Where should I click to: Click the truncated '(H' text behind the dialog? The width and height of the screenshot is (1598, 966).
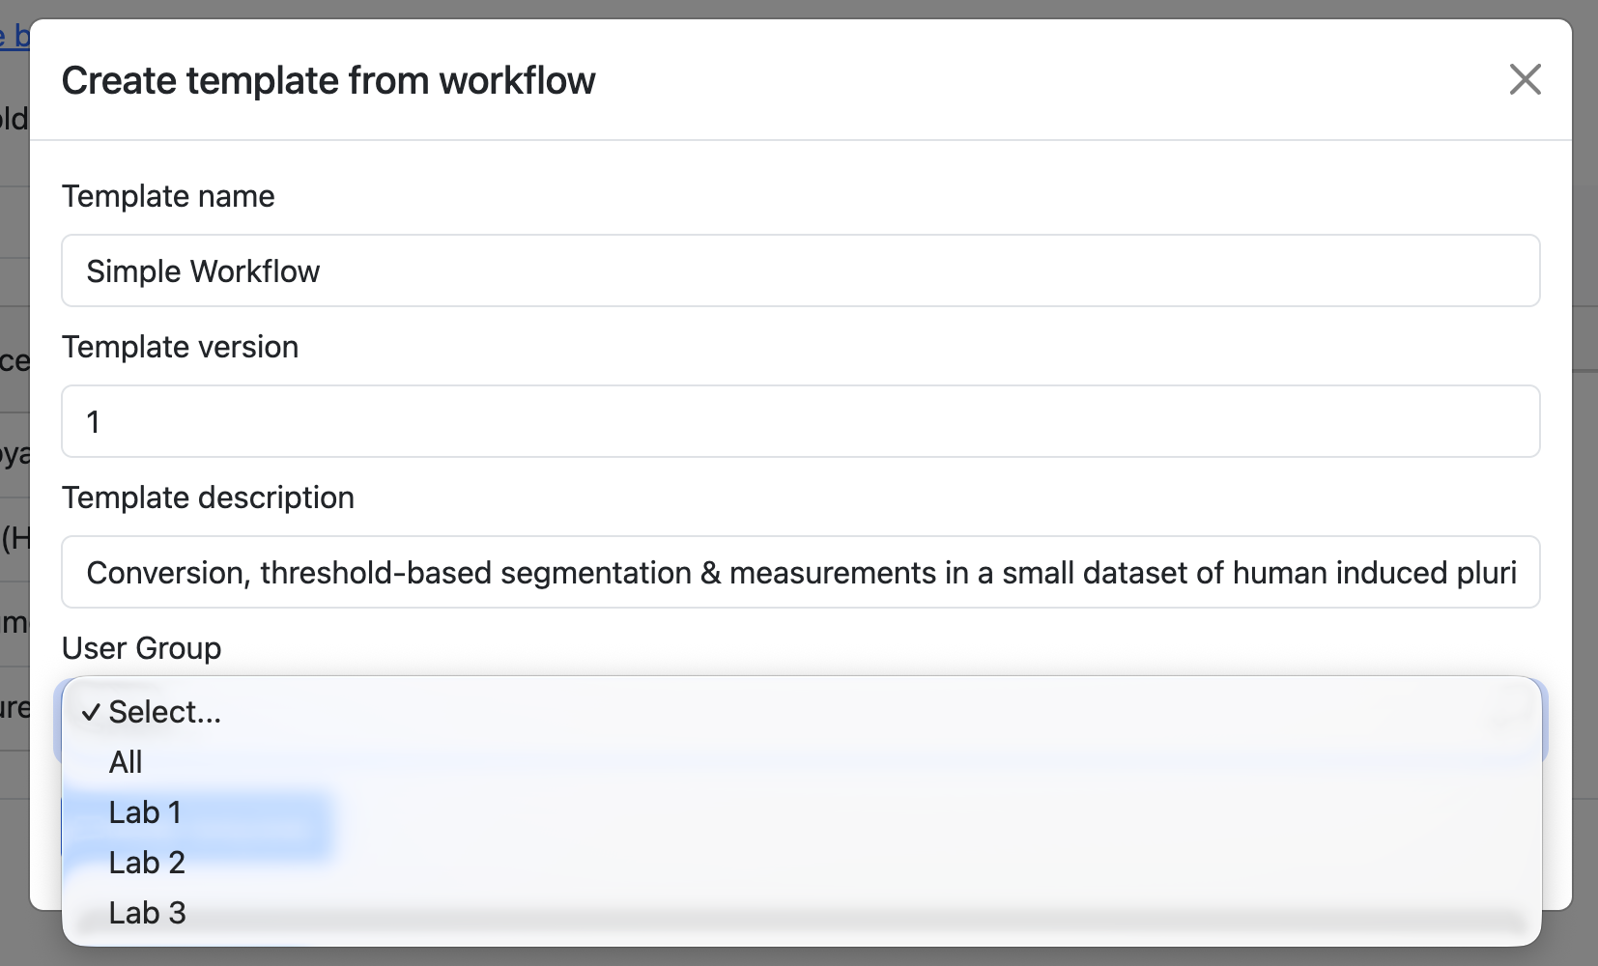[14, 538]
